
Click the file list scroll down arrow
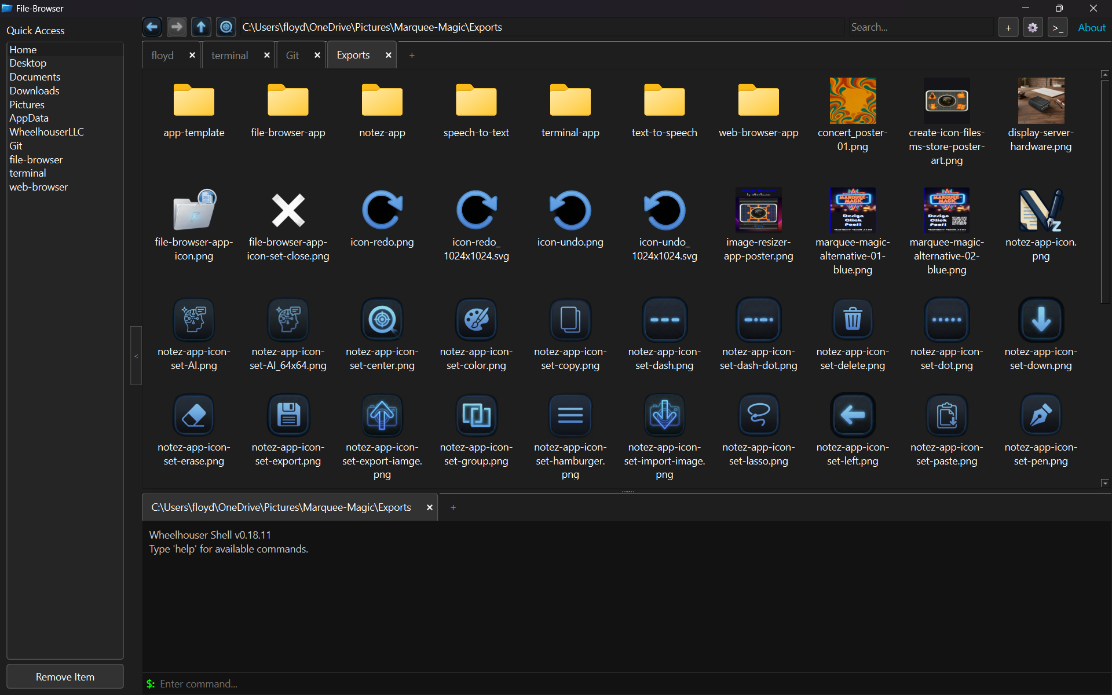click(x=1105, y=483)
